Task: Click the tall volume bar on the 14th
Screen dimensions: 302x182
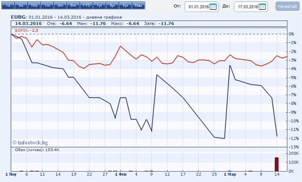Action: coord(277,164)
